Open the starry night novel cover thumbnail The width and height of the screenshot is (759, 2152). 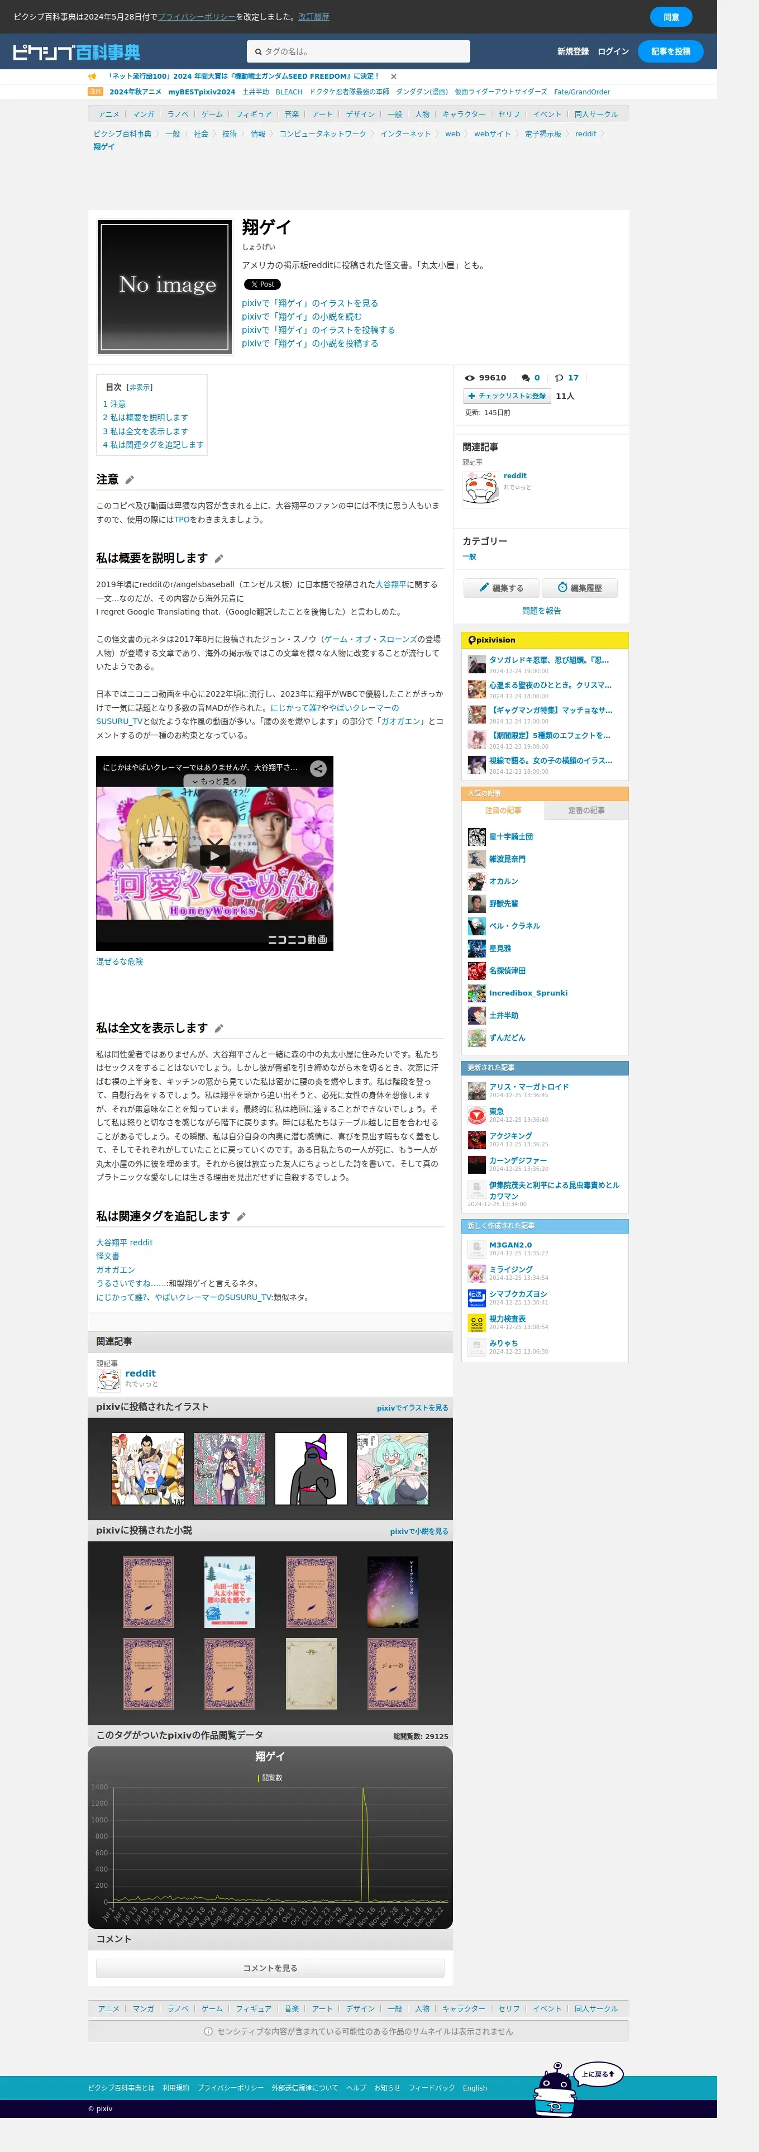point(393,1592)
